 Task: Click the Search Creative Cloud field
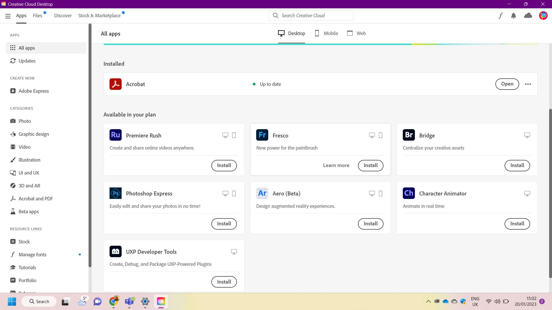[311, 15]
